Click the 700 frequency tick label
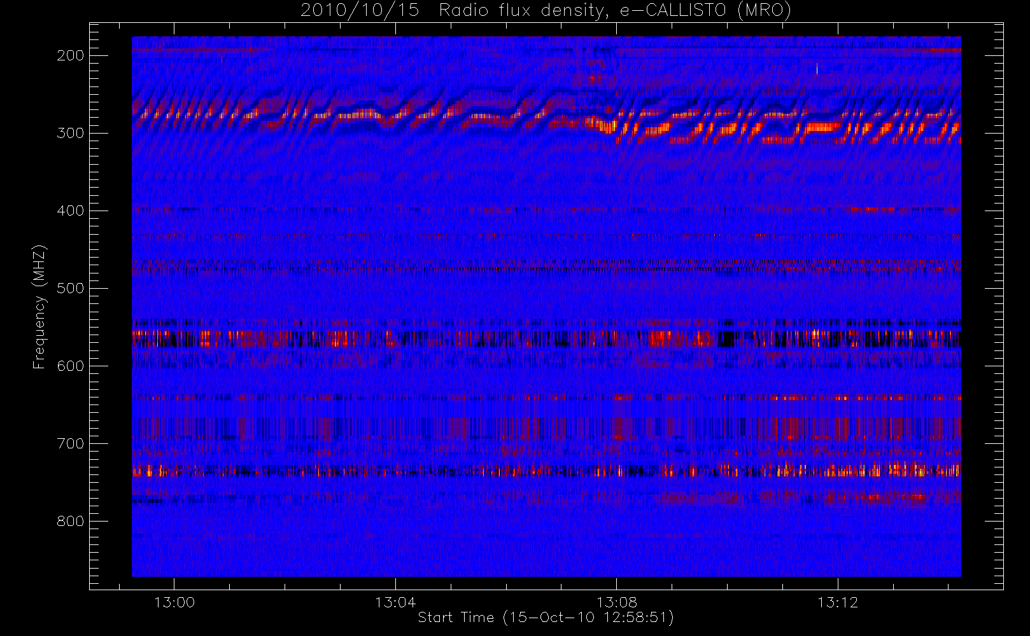1030x636 pixels. pos(71,443)
